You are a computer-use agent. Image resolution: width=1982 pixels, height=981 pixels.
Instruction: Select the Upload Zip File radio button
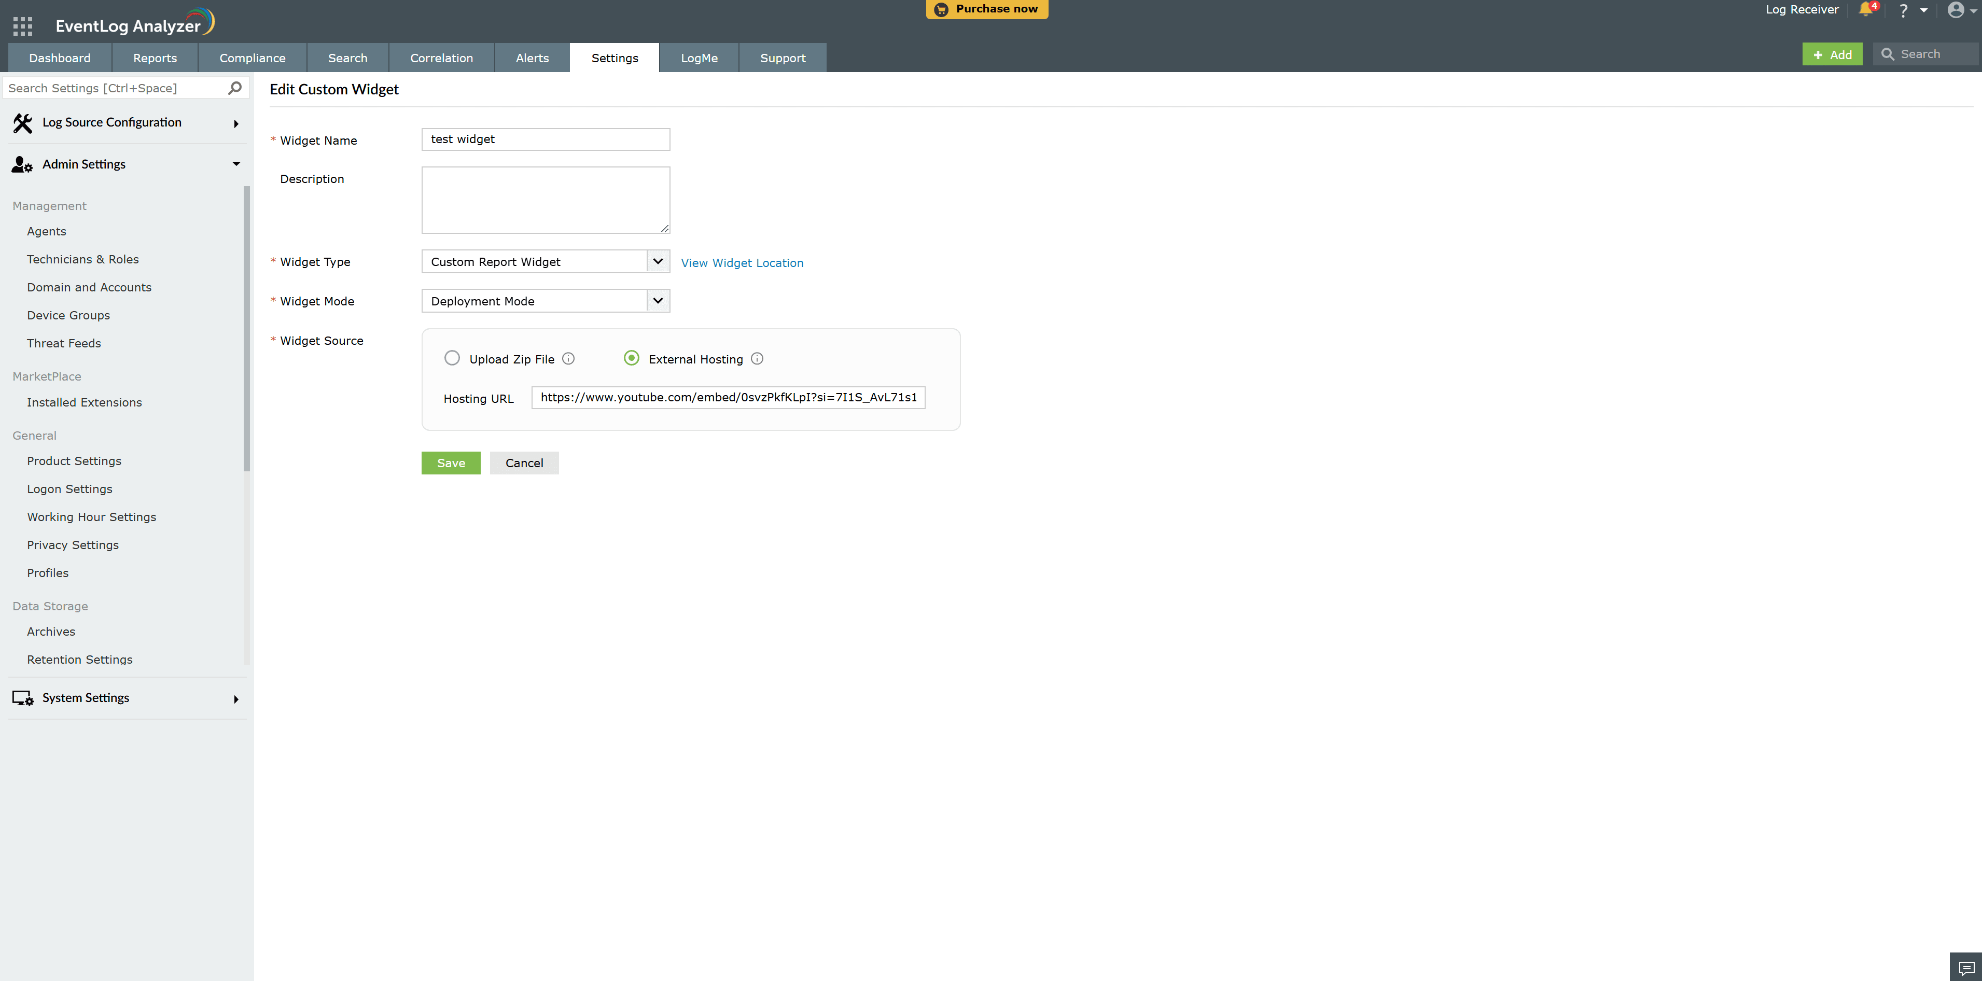pos(452,358)
